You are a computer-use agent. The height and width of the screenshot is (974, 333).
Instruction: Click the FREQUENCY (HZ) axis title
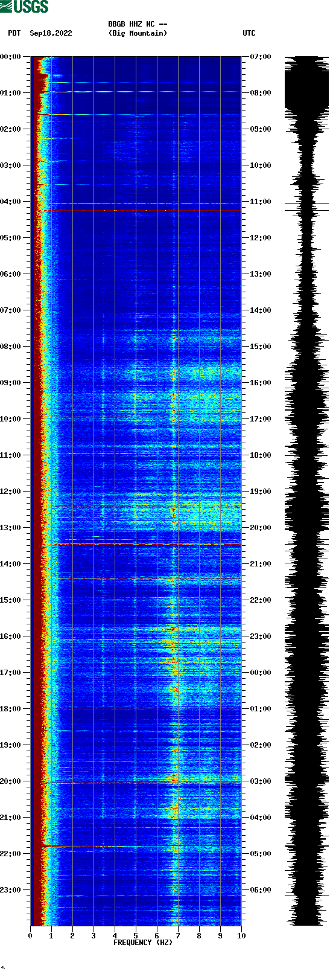click(x=143, y=943)
